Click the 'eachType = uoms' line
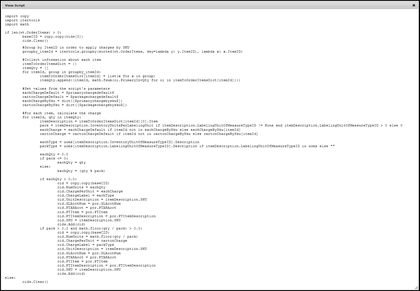The height and width of the screenshot is (291, 420). [x=120, y=142]
